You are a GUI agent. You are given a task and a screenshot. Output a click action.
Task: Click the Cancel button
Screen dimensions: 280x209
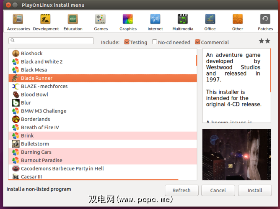point(218,190)
